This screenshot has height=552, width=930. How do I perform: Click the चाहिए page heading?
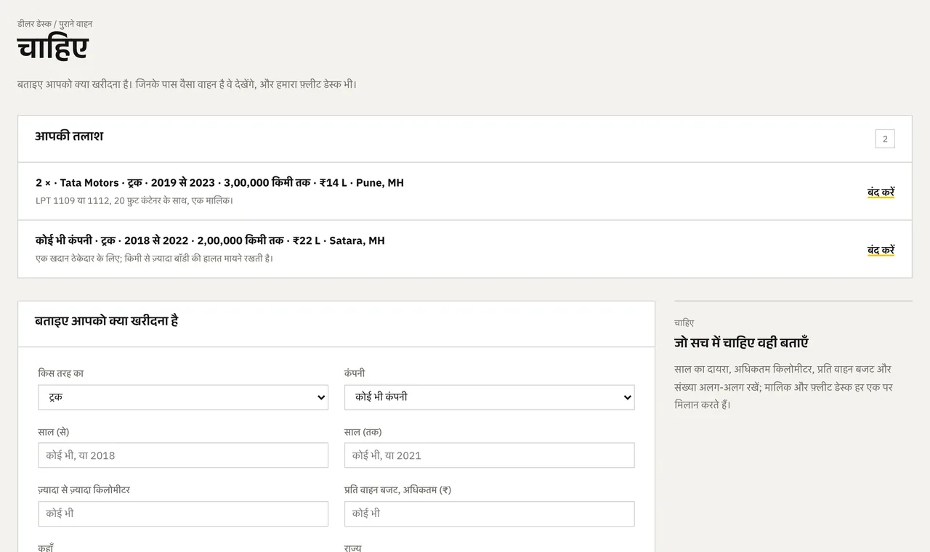point(52,48)
